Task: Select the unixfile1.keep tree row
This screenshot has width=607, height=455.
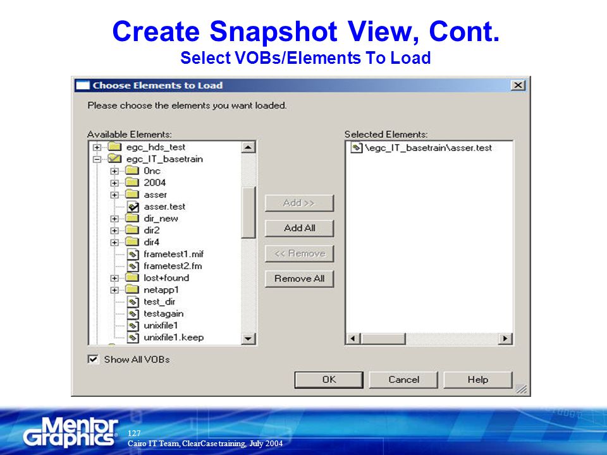Action: point(166,337)
